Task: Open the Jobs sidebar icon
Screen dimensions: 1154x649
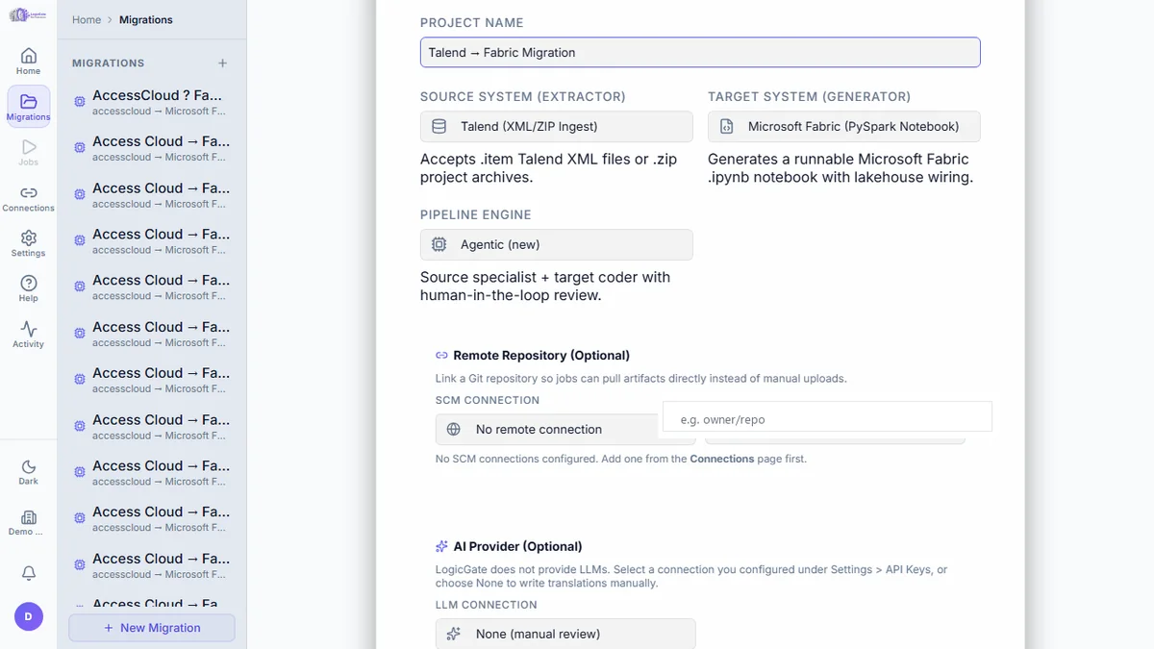Action: (28, 152)
